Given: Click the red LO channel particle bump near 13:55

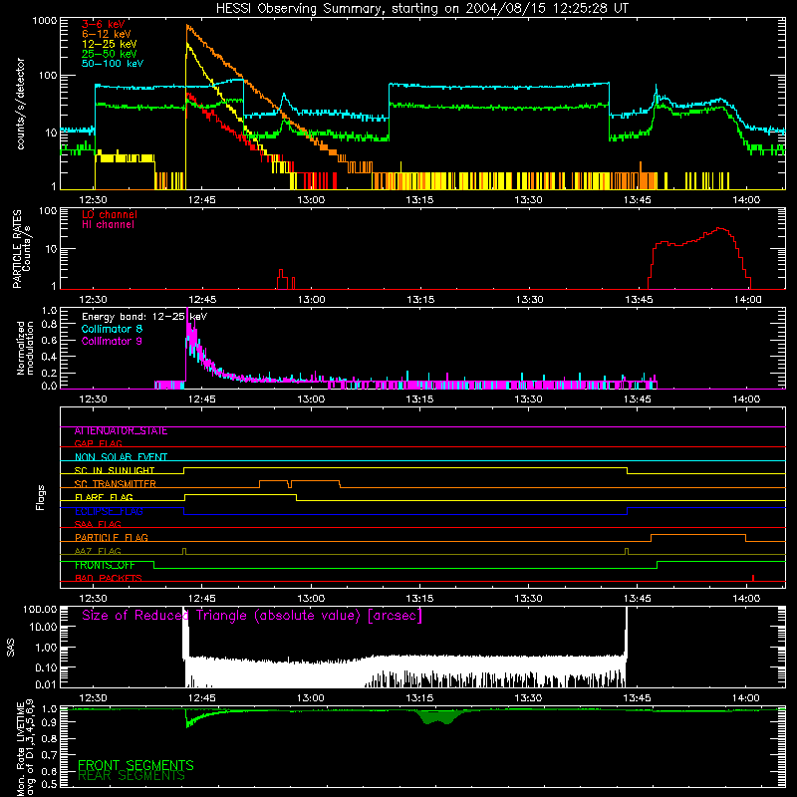Looking at the screenshot, I should click(700, 258).
